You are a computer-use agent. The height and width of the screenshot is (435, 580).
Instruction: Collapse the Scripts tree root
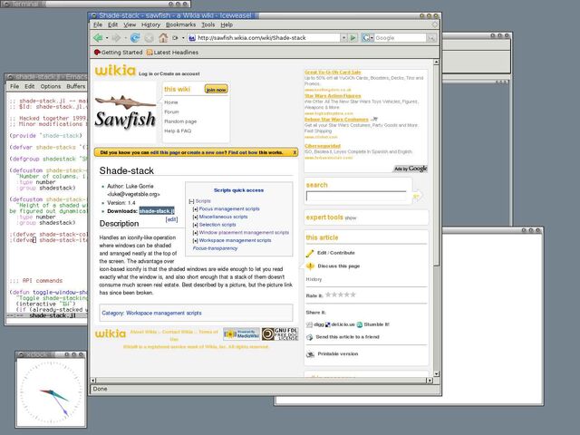pos(191,201)
